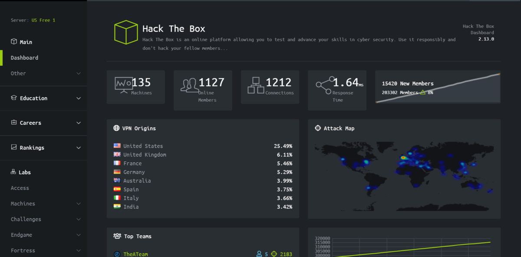Click the Response Time share-nodes icon

(326, 85)
